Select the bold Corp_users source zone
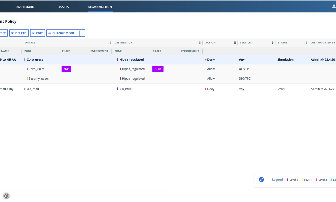336x202 pixels. tap(35, 60)
